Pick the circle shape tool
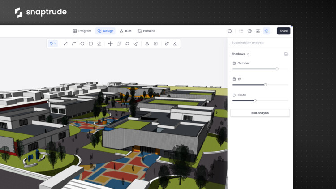The width and height of the screenshot is (336, 189). (82, 43)
